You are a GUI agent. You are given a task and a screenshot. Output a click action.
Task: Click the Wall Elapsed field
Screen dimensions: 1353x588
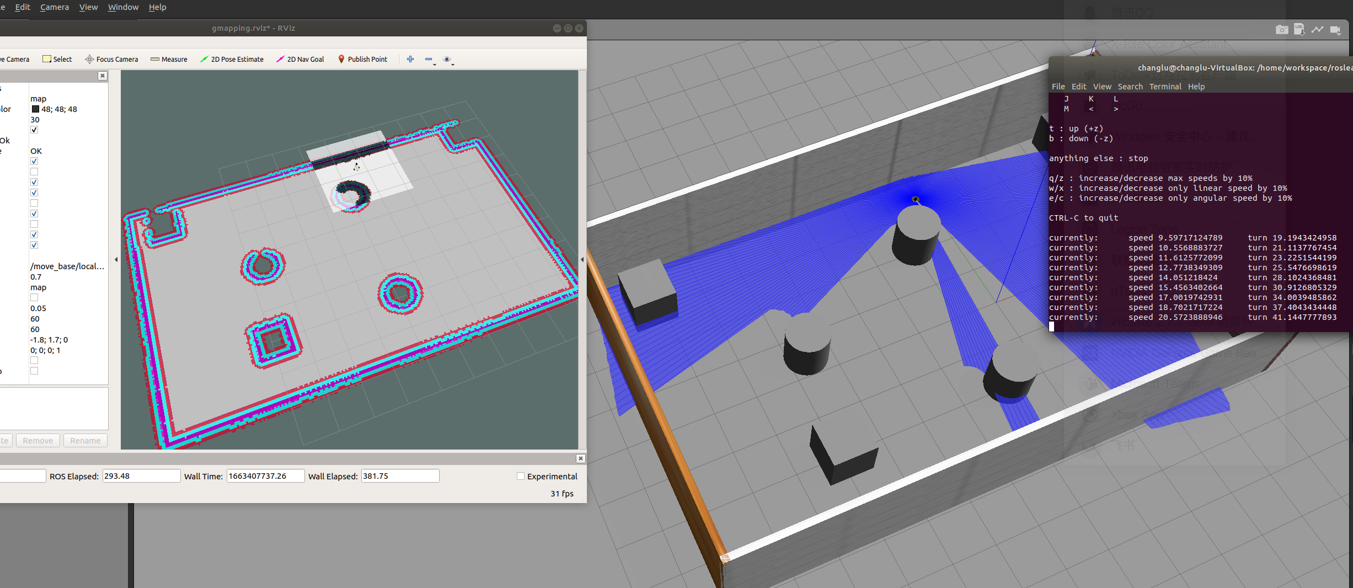[400, 476]
